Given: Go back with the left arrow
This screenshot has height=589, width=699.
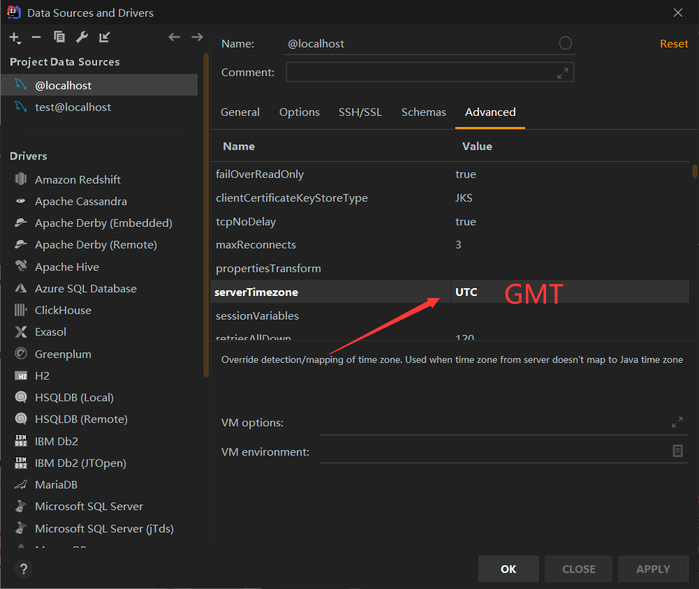Looking at the screenshot, I should tap(175, 37).
